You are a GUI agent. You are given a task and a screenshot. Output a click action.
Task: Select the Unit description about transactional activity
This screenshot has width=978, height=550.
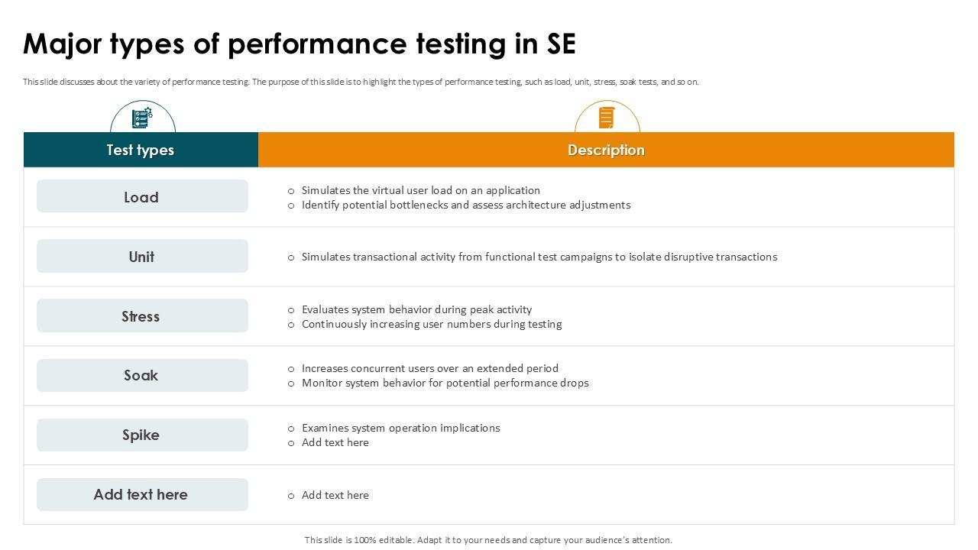539,257
